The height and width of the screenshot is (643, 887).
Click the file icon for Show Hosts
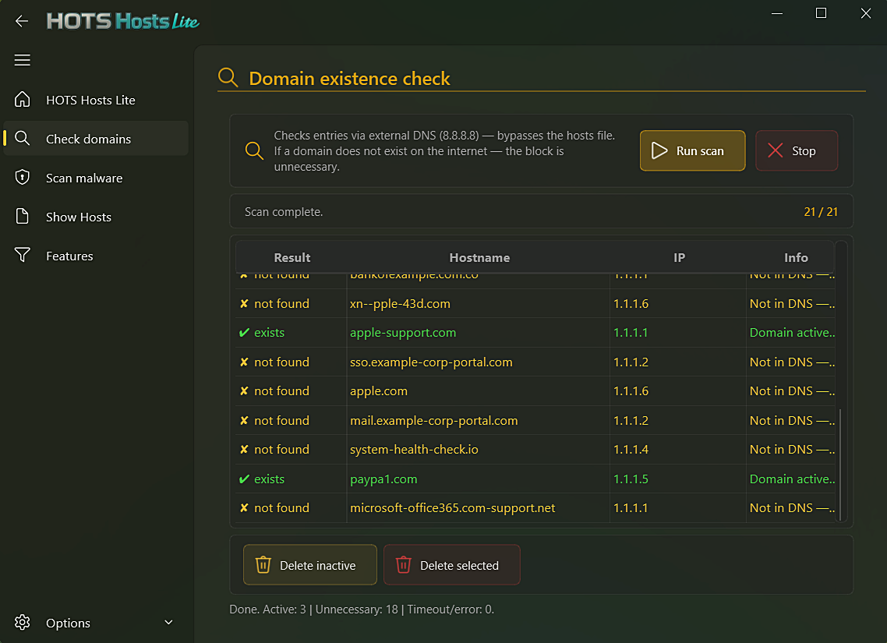click(22, 217)
